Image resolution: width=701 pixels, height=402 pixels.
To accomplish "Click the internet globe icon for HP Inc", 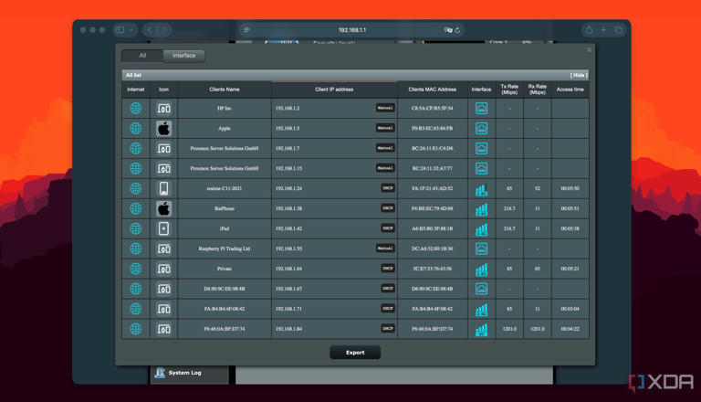I will point(135,108).
